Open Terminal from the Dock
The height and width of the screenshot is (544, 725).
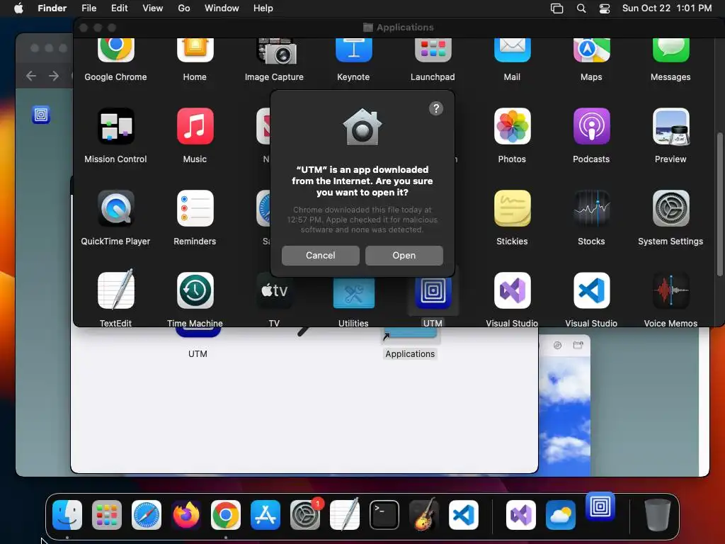click(384, 515)
